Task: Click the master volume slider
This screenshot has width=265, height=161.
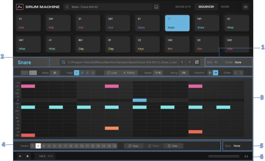Action: (224, 156)
